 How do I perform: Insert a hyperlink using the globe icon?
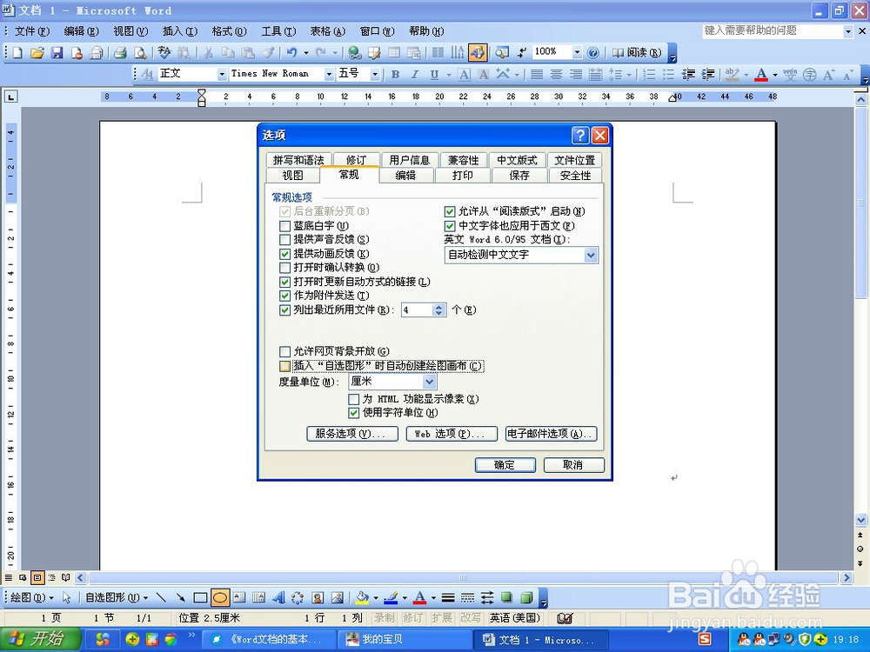pyautogui.click(x=355, y=53)
